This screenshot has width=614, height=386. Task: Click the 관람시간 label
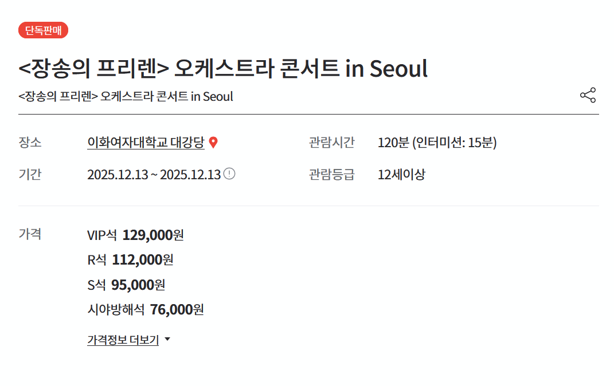coord(331,143)
